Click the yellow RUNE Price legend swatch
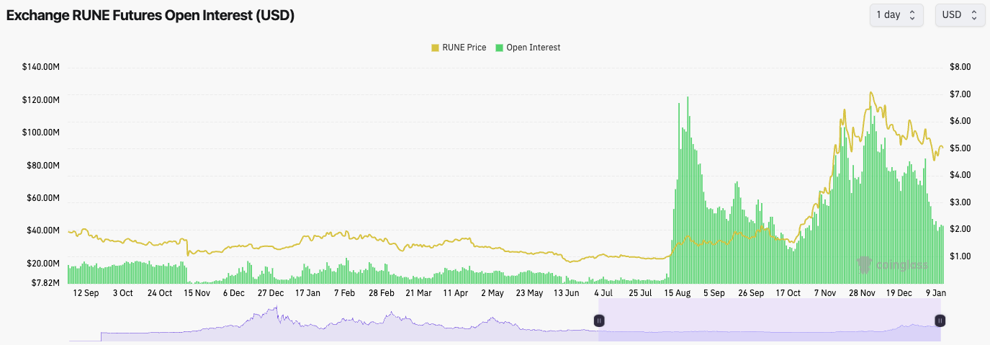 click(x=435, y=48)
